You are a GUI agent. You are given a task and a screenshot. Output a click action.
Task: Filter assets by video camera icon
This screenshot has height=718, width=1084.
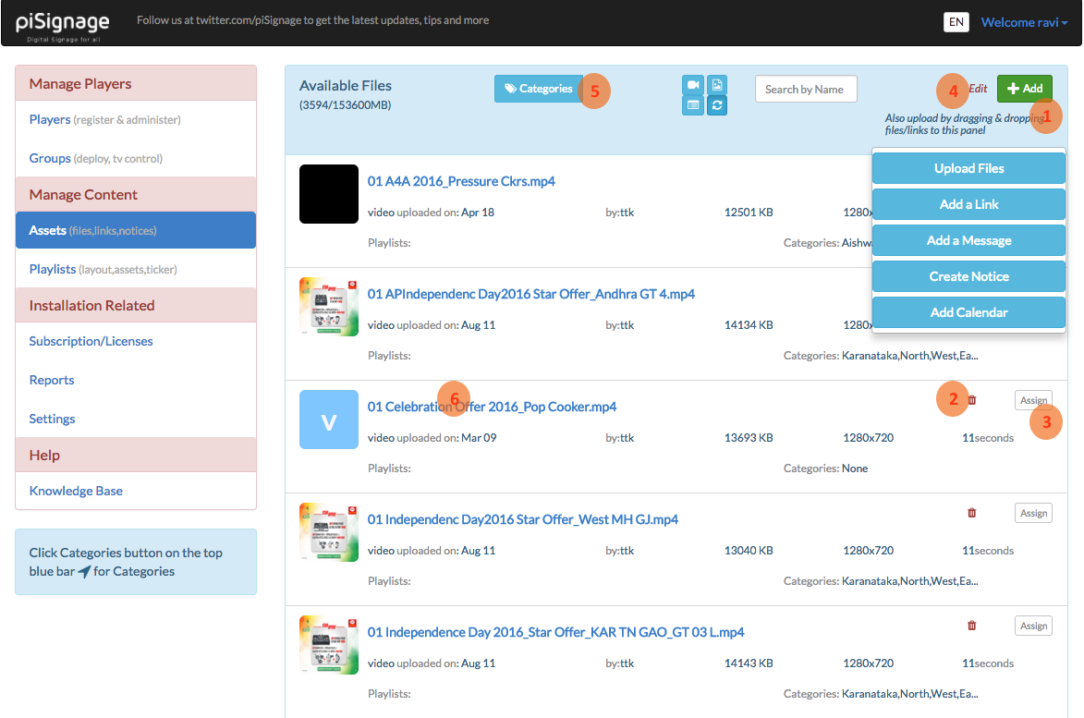point(692,86)
